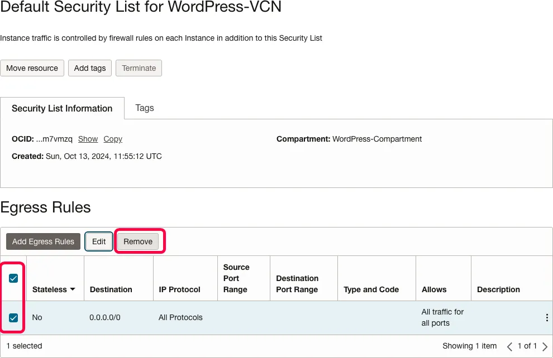
Task: Switch to the Tags tab
Action: [145, 108]
